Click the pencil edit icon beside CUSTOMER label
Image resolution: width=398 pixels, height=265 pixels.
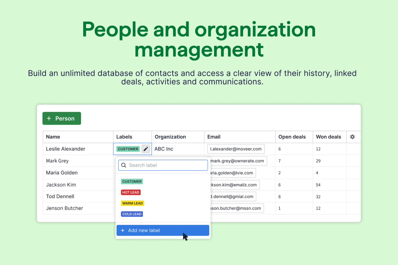(x=145, y=149)
